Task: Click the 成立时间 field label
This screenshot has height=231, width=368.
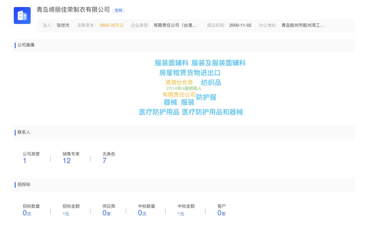Action: [x=216, y=25]
